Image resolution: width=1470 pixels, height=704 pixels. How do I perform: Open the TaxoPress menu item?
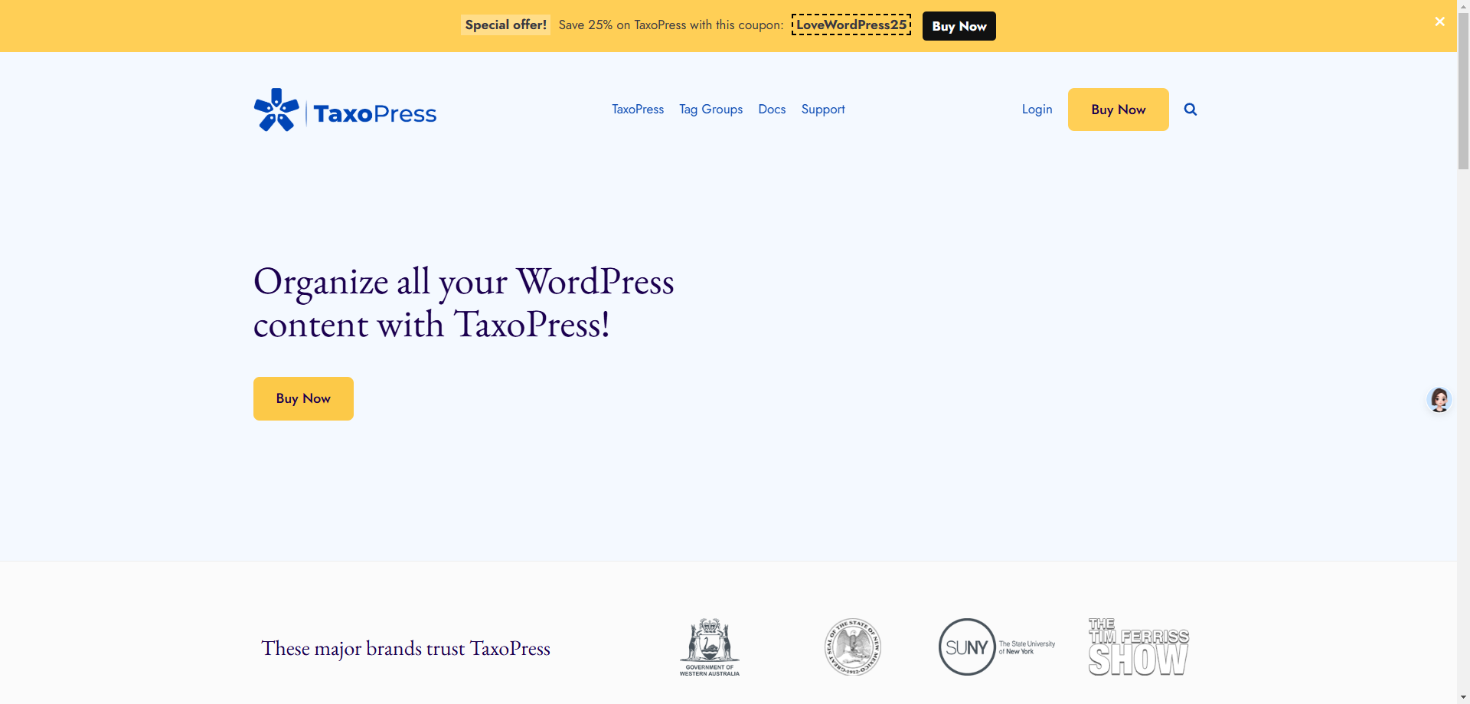tap(637, 110)
